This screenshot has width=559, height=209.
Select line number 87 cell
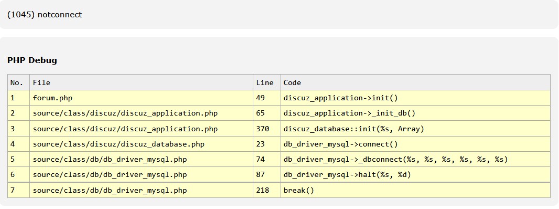click(x=267, y=175)
